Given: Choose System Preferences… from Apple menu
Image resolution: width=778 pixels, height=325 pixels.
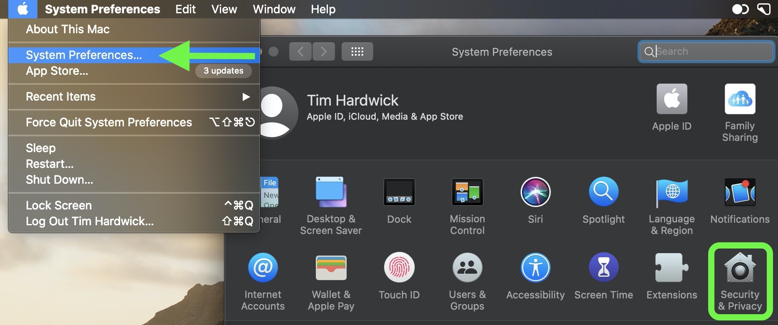Looking at the screenshot, I should 134,55.
